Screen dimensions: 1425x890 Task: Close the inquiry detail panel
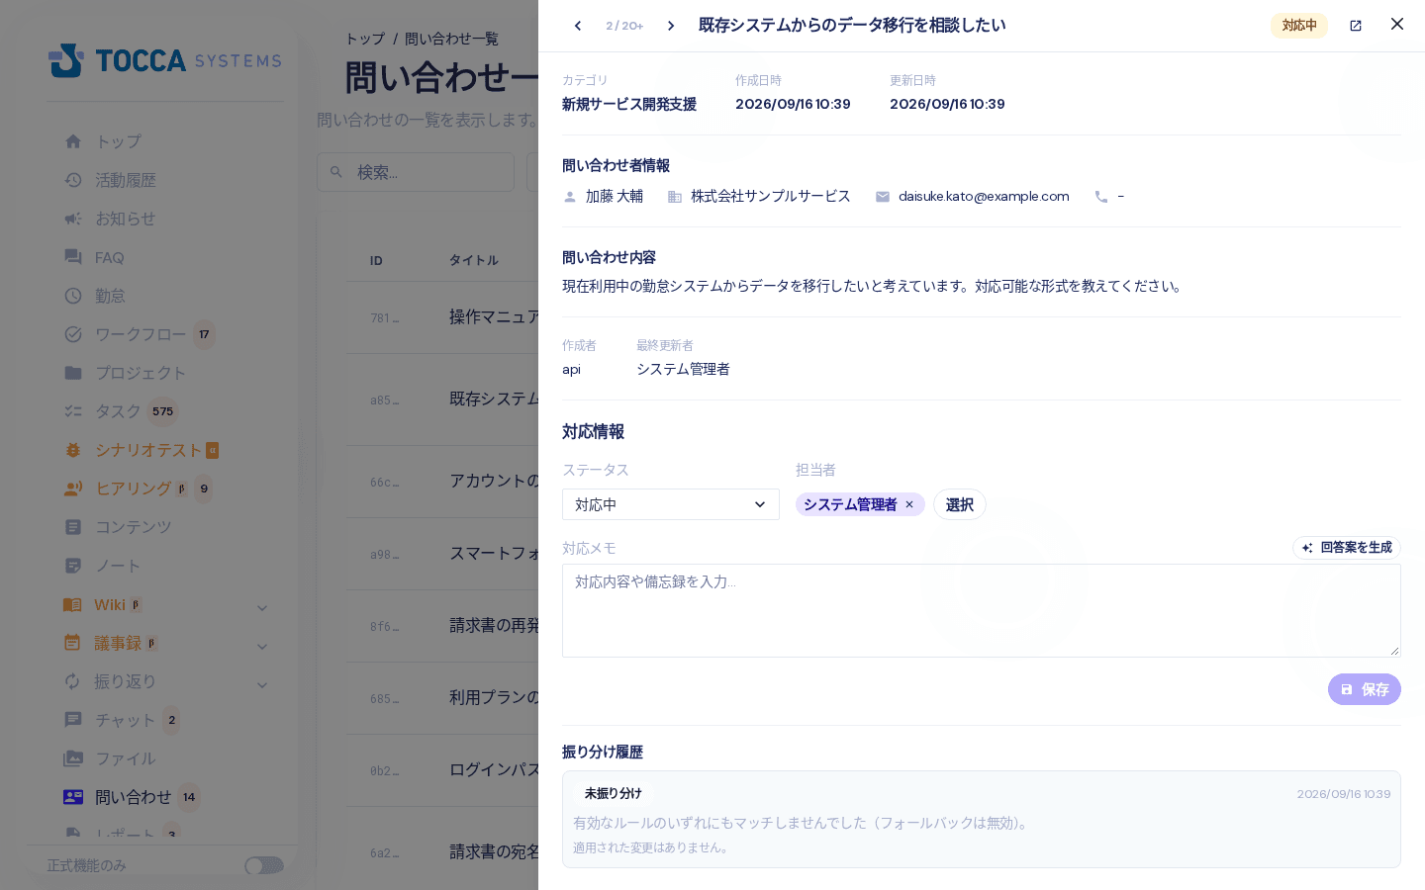pyautogui.click(x=1397, y=24)
